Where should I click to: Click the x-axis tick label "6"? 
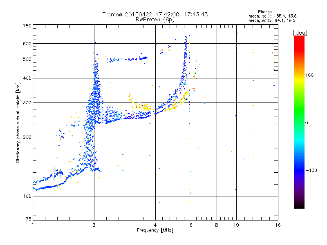pos(191,225)
